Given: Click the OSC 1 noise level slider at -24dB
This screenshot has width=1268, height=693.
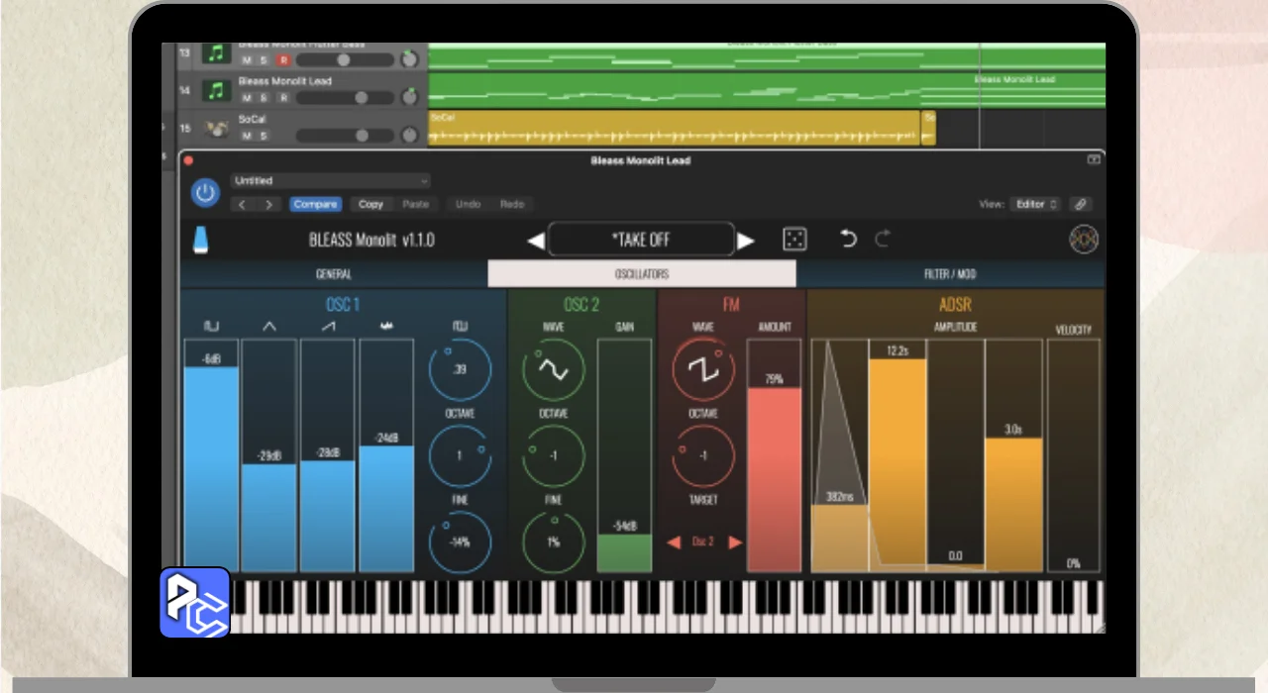Looking at the screenshot, I should (x=386, y=455).
